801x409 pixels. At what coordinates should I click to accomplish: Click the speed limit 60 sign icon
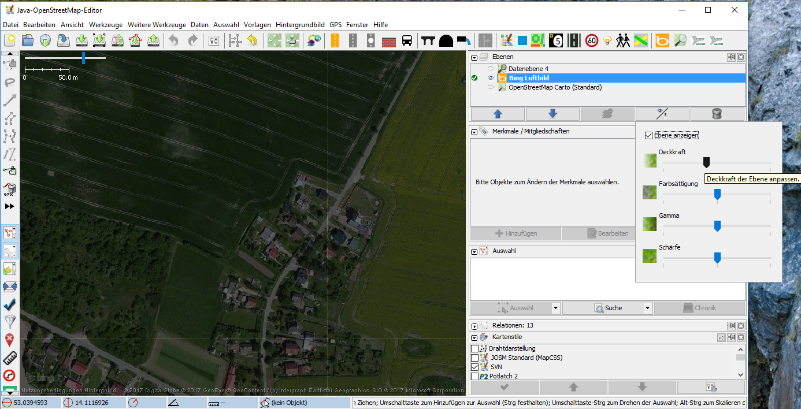pyautogui.click(x=591, y=40)
